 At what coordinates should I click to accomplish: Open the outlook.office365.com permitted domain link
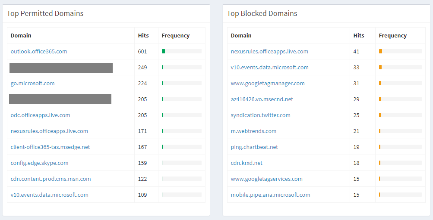point(39,52)
